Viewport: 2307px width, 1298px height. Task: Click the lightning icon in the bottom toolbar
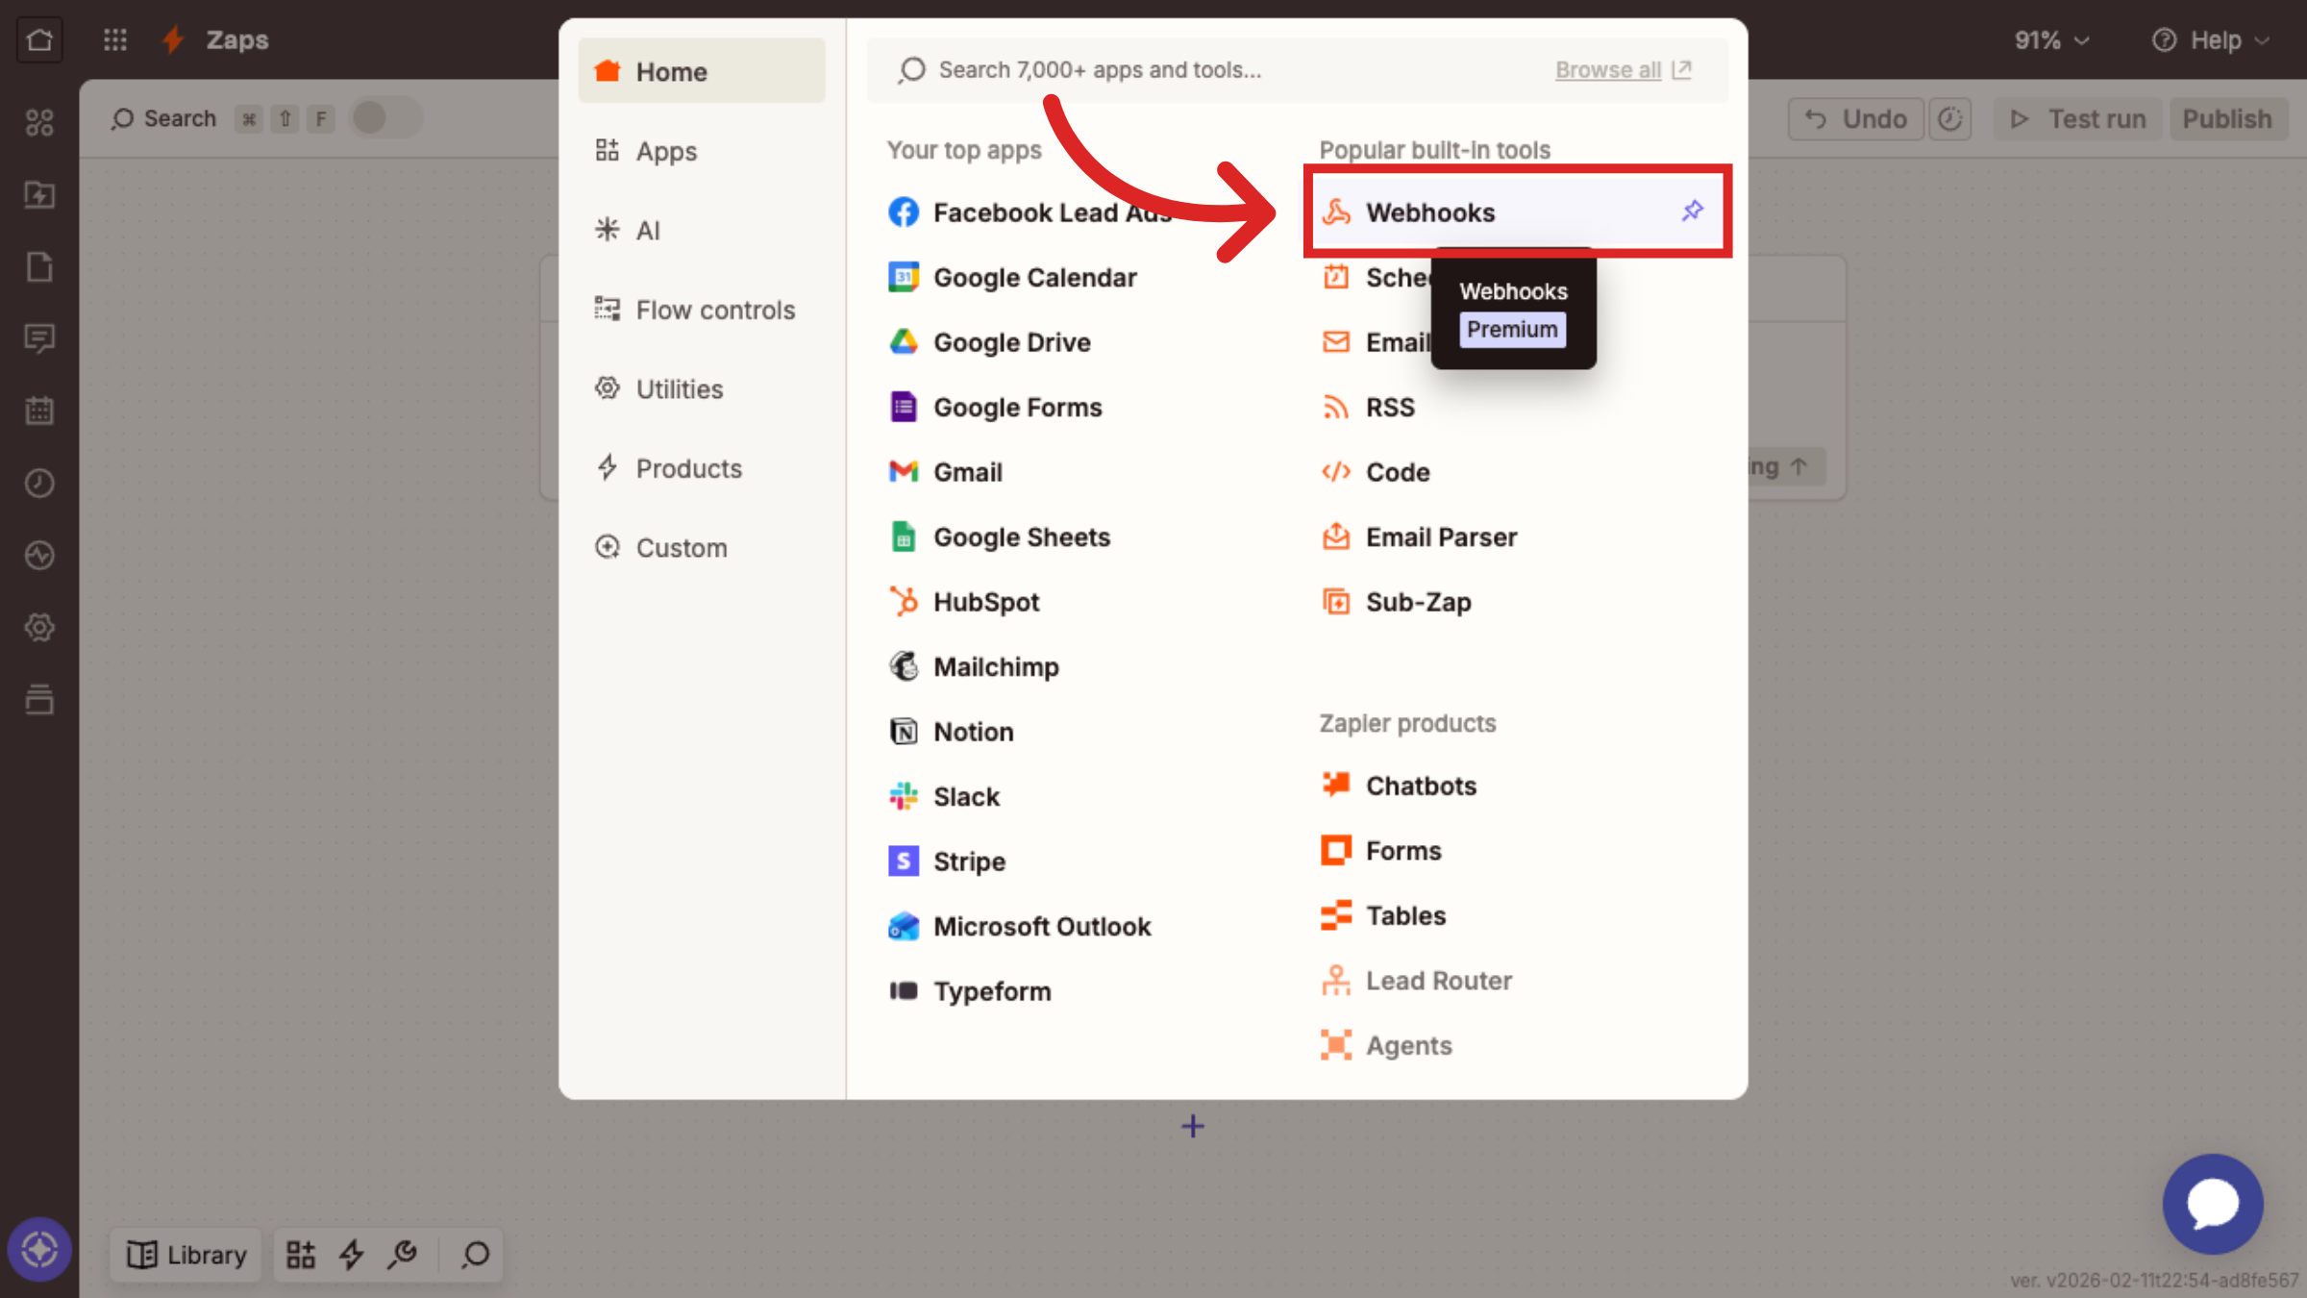click(x=351, y=1255)
